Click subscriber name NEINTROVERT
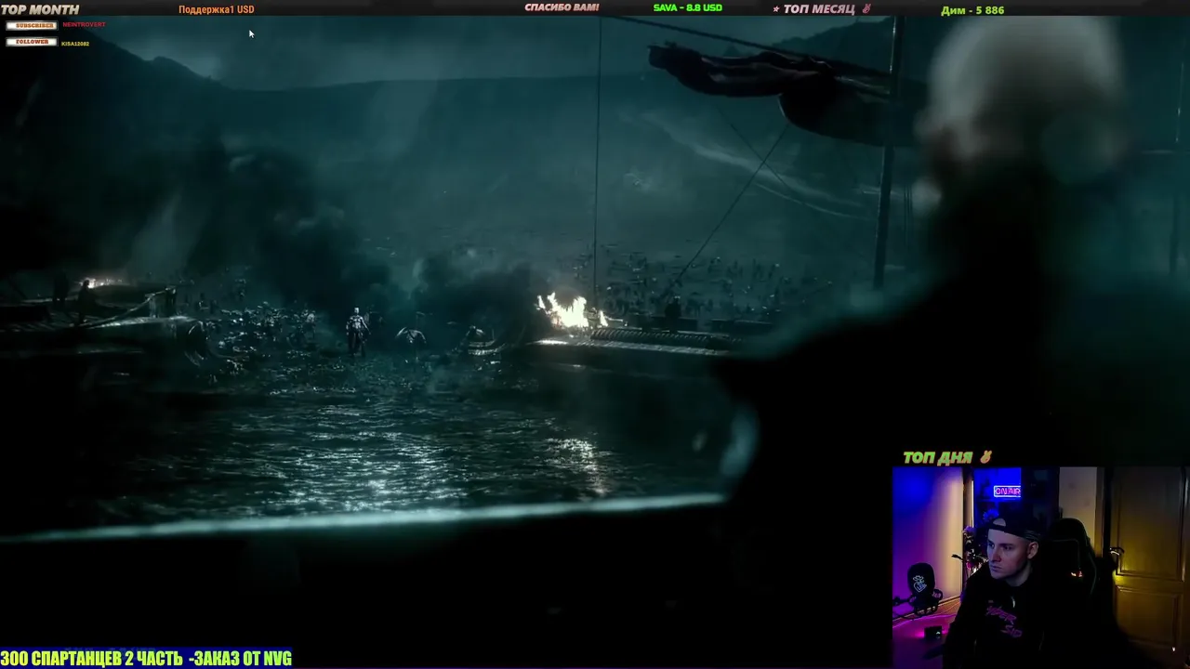The image size is (1190, 669). tap(84, 24)
